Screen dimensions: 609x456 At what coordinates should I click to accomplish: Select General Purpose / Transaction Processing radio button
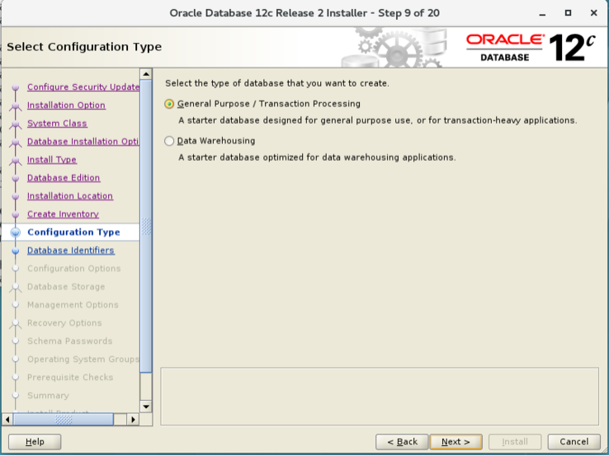(169, 104)
